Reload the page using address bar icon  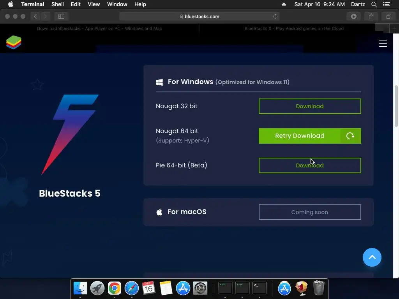(275, 16)
